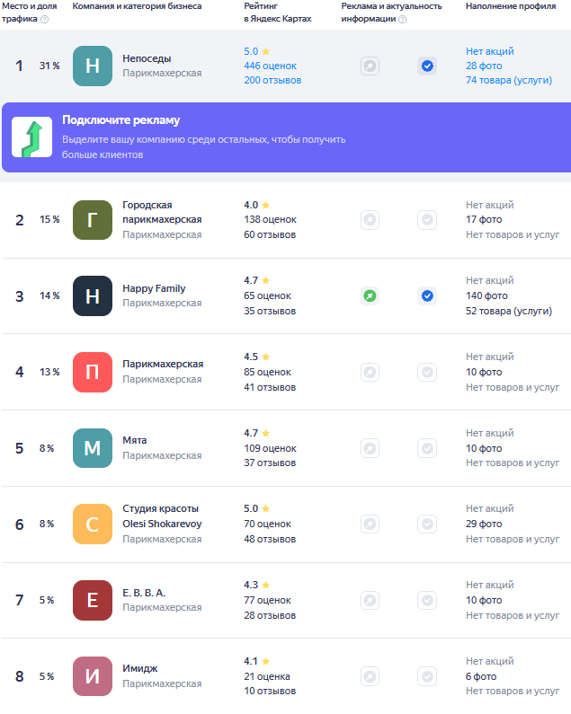
Task: Click 77 оценок in Е. В. В. А. row
Action: [x=267, y=601]
